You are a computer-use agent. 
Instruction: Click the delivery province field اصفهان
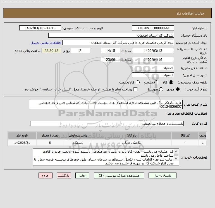(153, 68)
